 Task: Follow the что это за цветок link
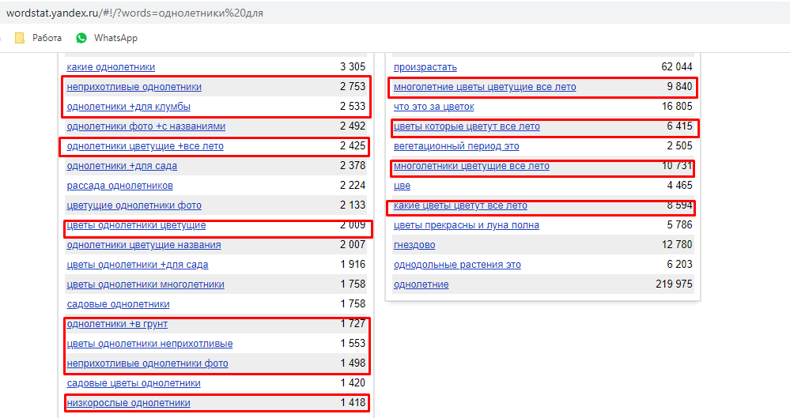tap(434, 107)
